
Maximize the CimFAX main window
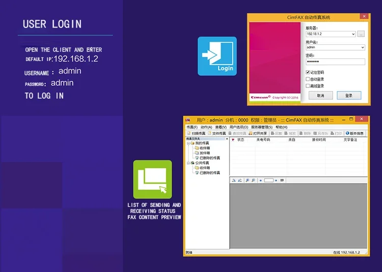tap(351, 119)
